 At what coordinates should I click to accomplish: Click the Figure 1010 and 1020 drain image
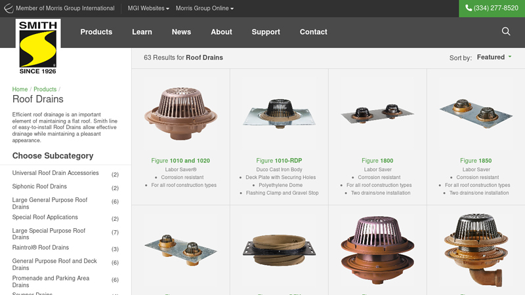(x=181, y=113)
